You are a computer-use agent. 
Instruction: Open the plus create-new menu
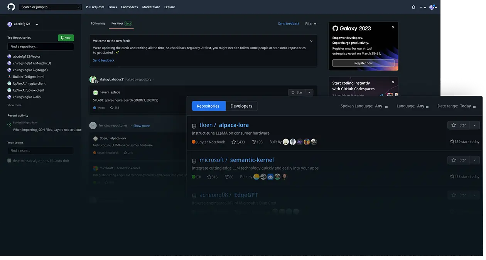pos(423,7)
